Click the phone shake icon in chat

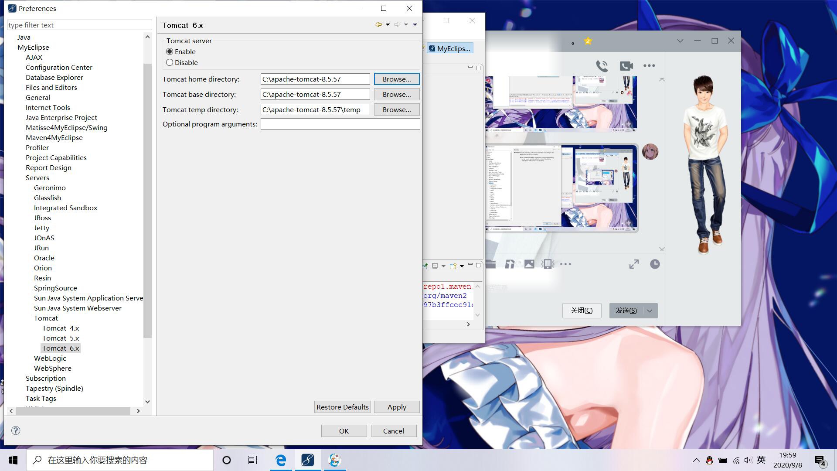pyautogui.click(x=548, y=264)
